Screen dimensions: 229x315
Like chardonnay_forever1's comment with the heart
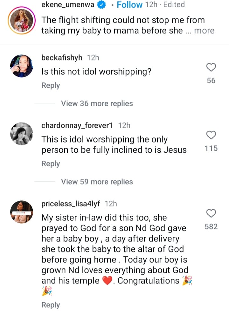[211, 135]
